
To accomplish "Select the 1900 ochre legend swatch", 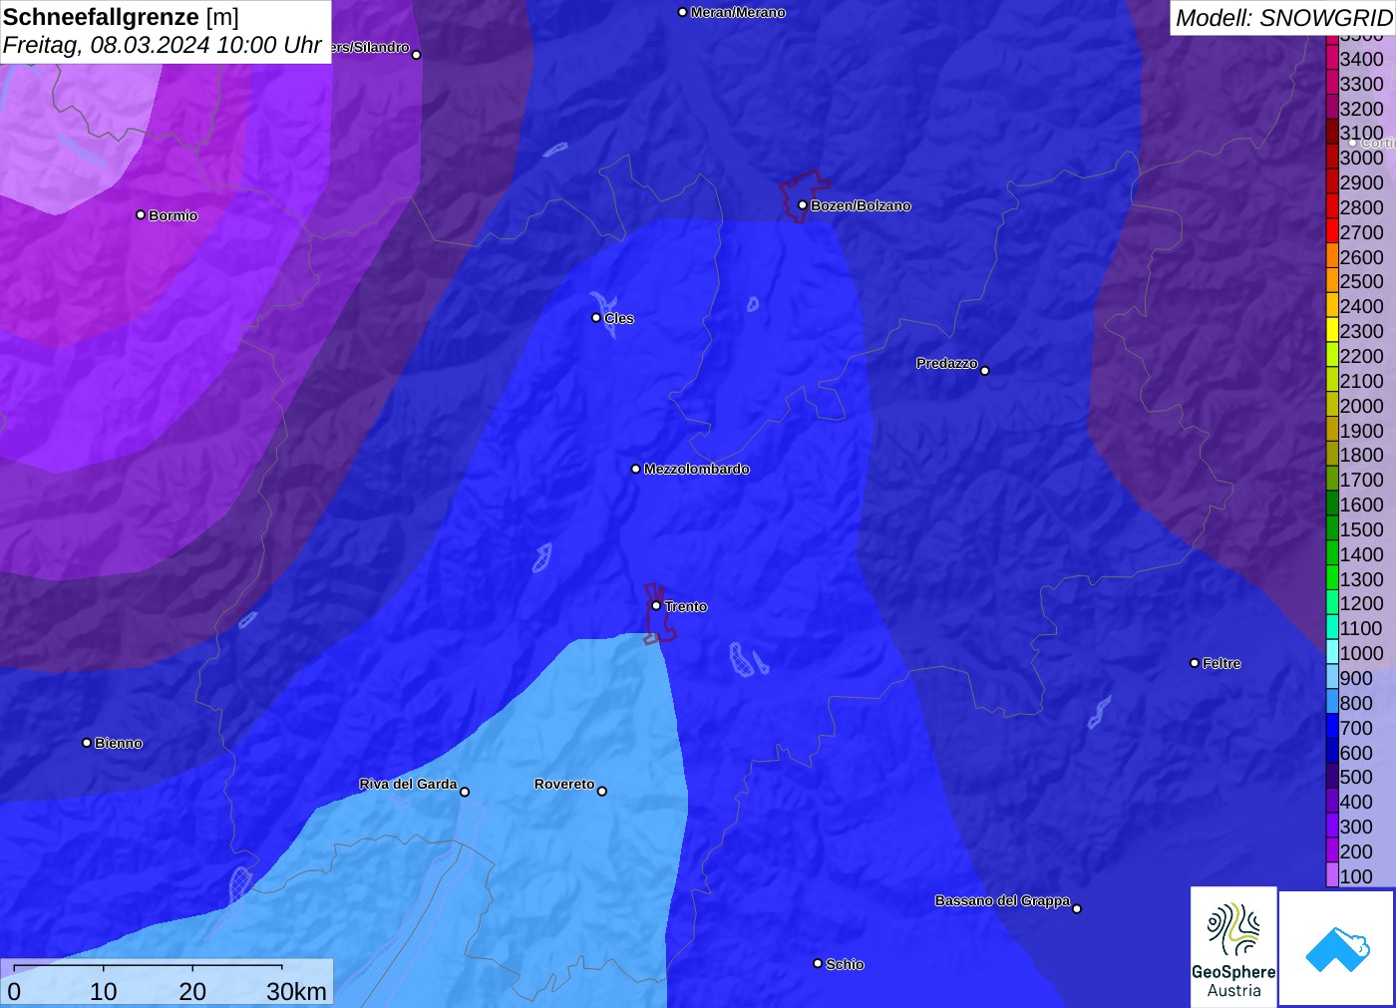I will click(x=1332, y=430).
